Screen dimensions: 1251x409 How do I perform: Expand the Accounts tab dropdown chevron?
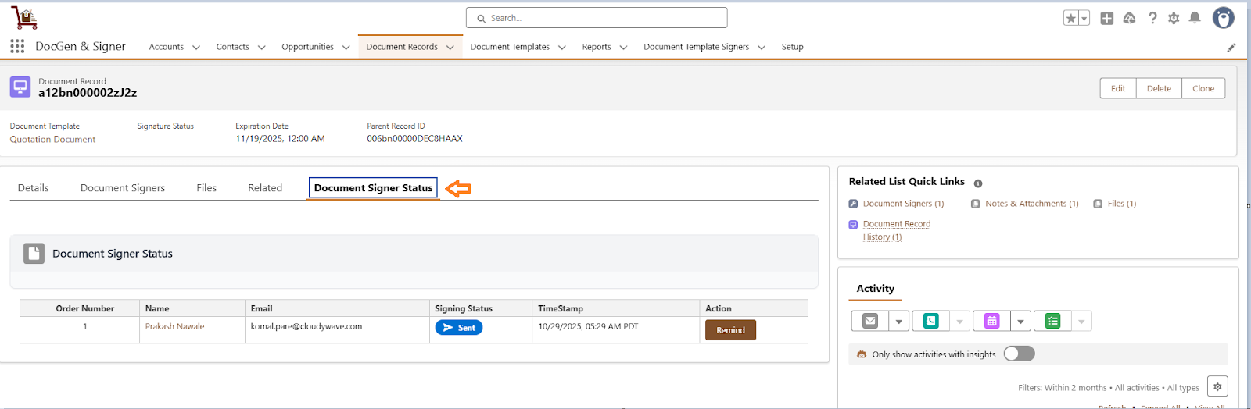(x=196, y=48)
